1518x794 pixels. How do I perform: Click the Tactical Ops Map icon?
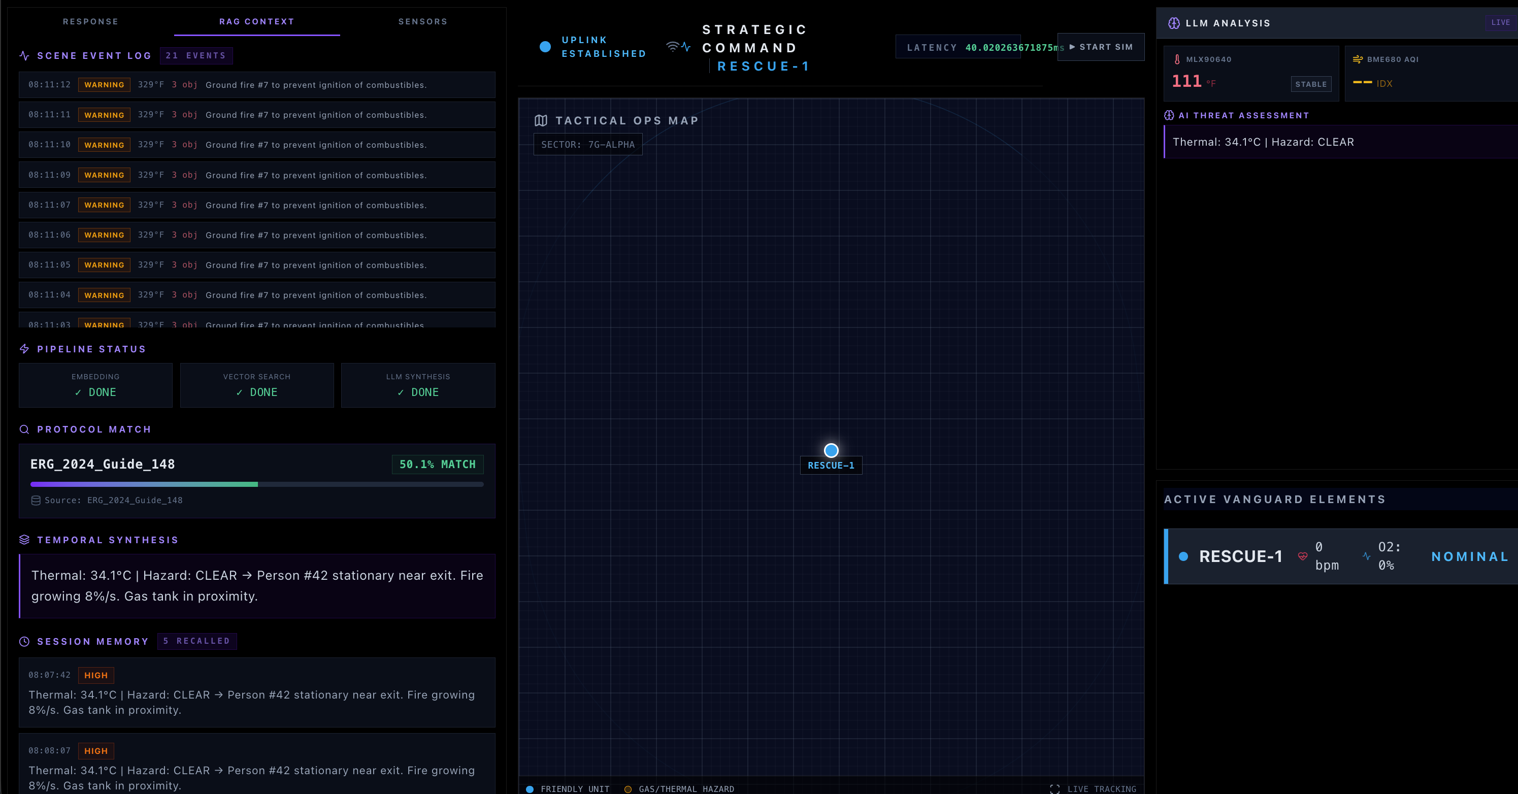[540, 121]
